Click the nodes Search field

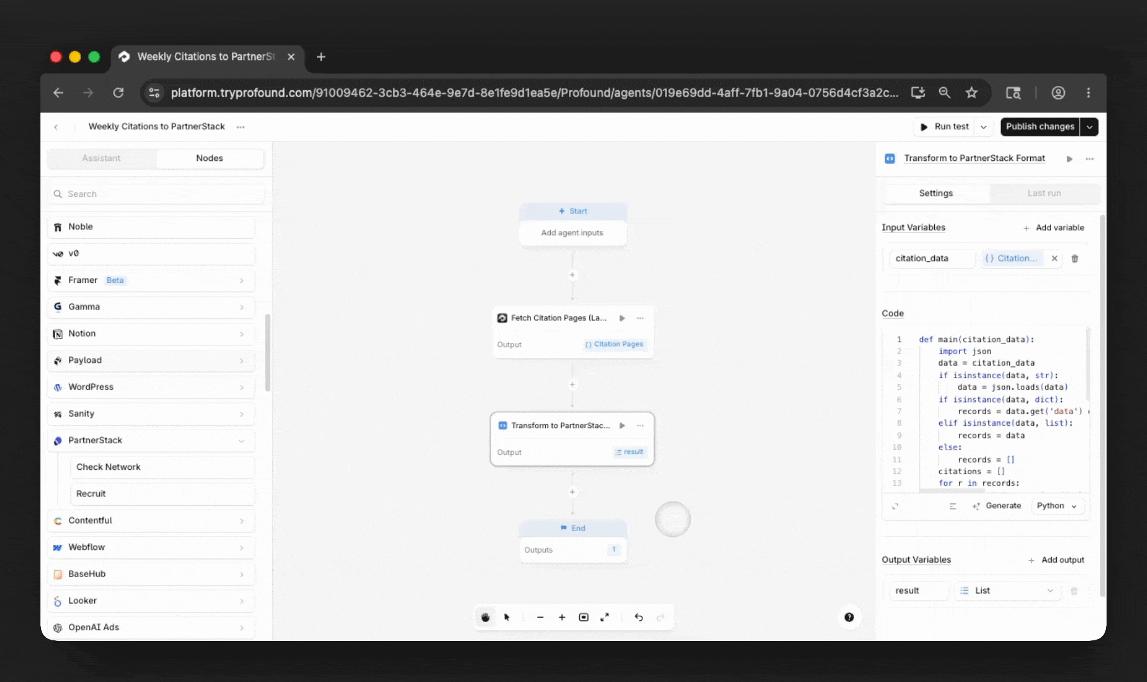(156, 194)
